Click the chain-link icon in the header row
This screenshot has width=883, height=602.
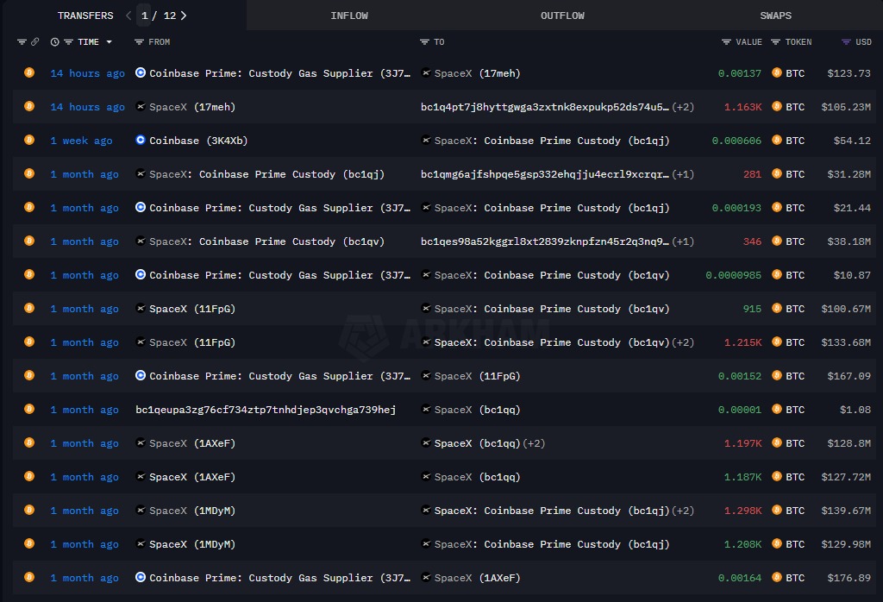[x=35, y=41]
